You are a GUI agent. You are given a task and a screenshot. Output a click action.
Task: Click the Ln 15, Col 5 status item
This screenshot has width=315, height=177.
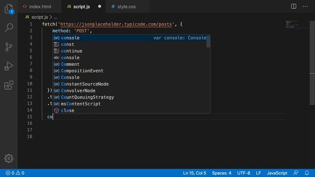194,173
